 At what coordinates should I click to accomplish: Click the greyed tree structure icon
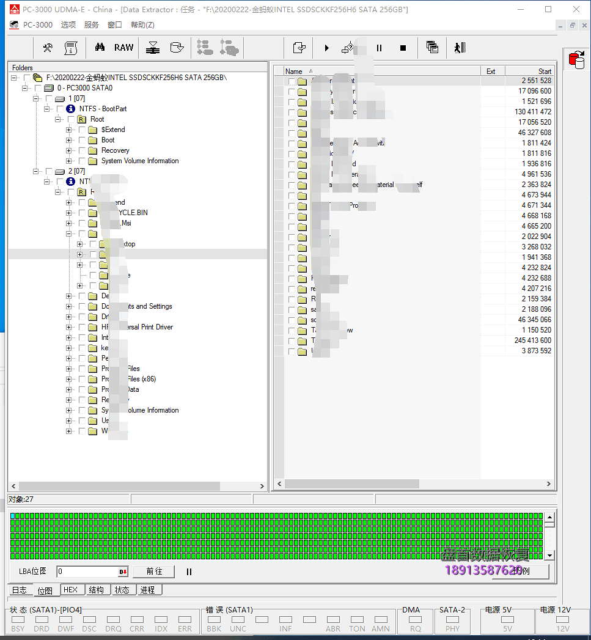[205, 47]
